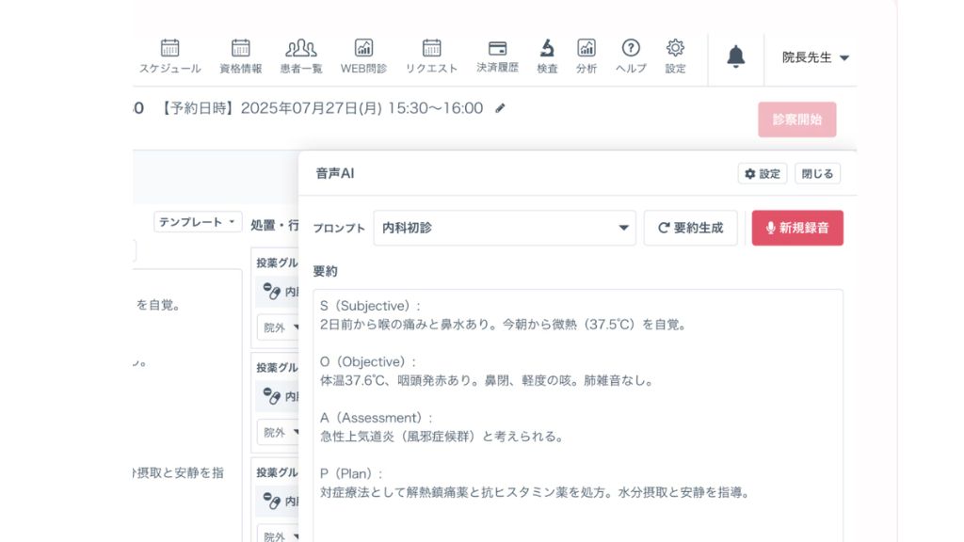Close the 音声AI panel with 閉じる

point(817,174)
